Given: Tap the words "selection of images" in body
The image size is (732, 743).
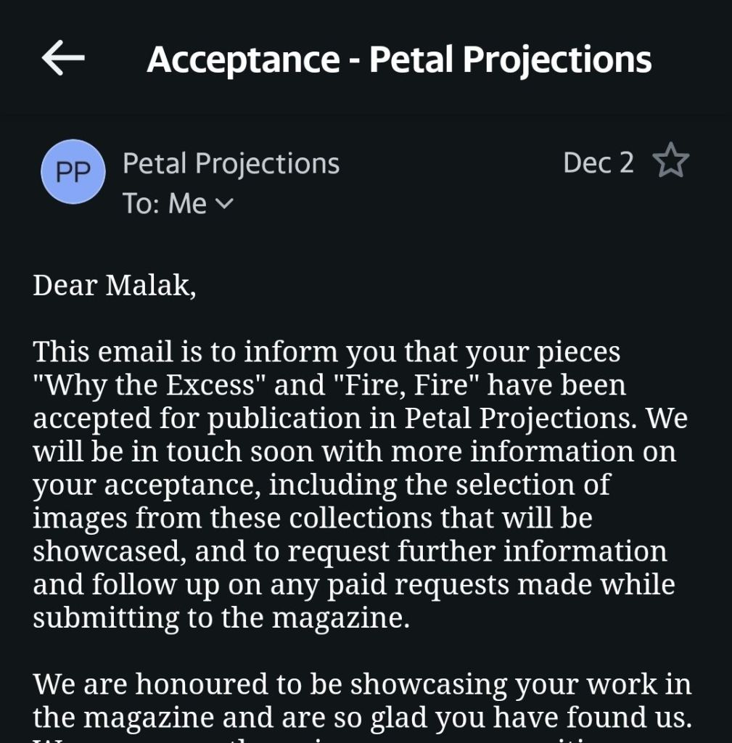Looking at the screenshot, I should click(x=508, y=485).
